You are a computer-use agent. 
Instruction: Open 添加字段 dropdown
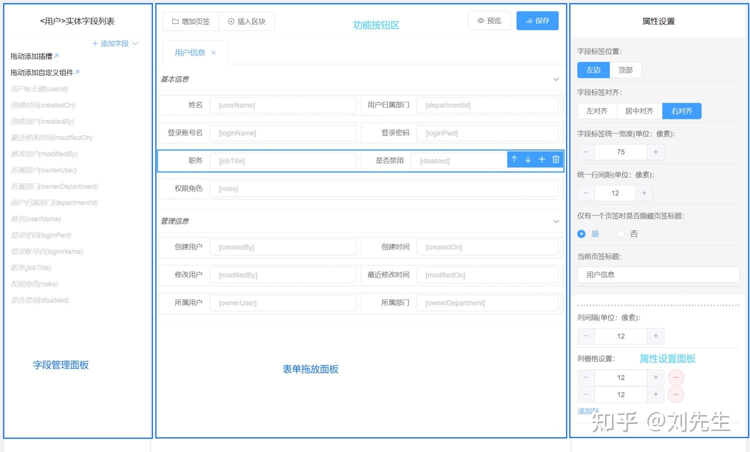tap(115, 43)
